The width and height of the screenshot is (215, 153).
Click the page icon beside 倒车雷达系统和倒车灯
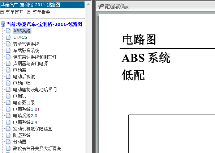tap(8, 57)
